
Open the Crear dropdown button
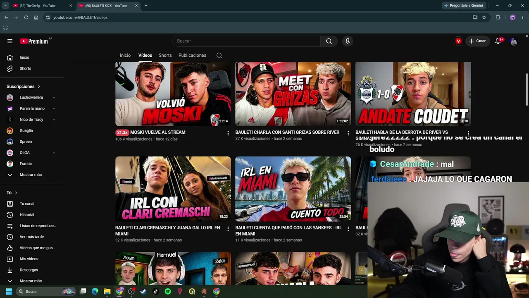coord(477,41)
